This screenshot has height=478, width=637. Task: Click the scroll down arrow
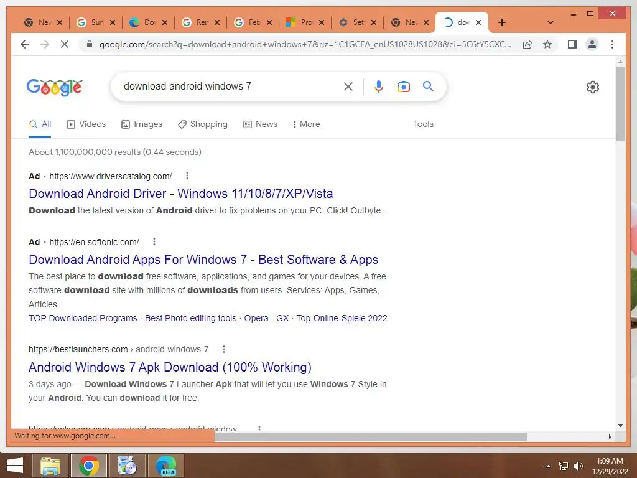(620, 426)
